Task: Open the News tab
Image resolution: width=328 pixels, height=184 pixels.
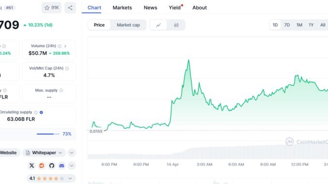Action: click(150, 8)
